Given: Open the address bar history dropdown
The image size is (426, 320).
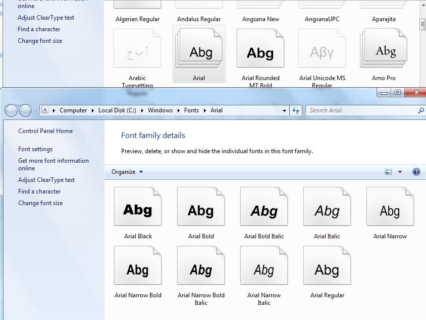Looking at the screenshot, I should [284, 110].
